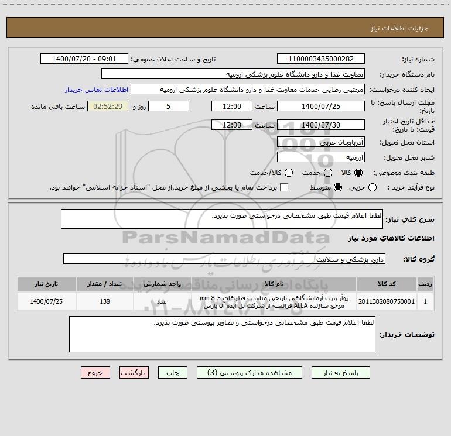Click the buyer notes text area
Image resolution: width=451 pixels, height=436 pixels.
pos(222,334)
